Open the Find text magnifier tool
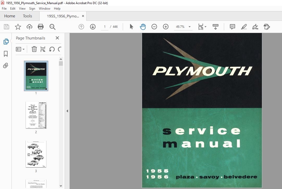Image resolution: width=282 pixels, height=189 pixels. [x=52, y=27]
